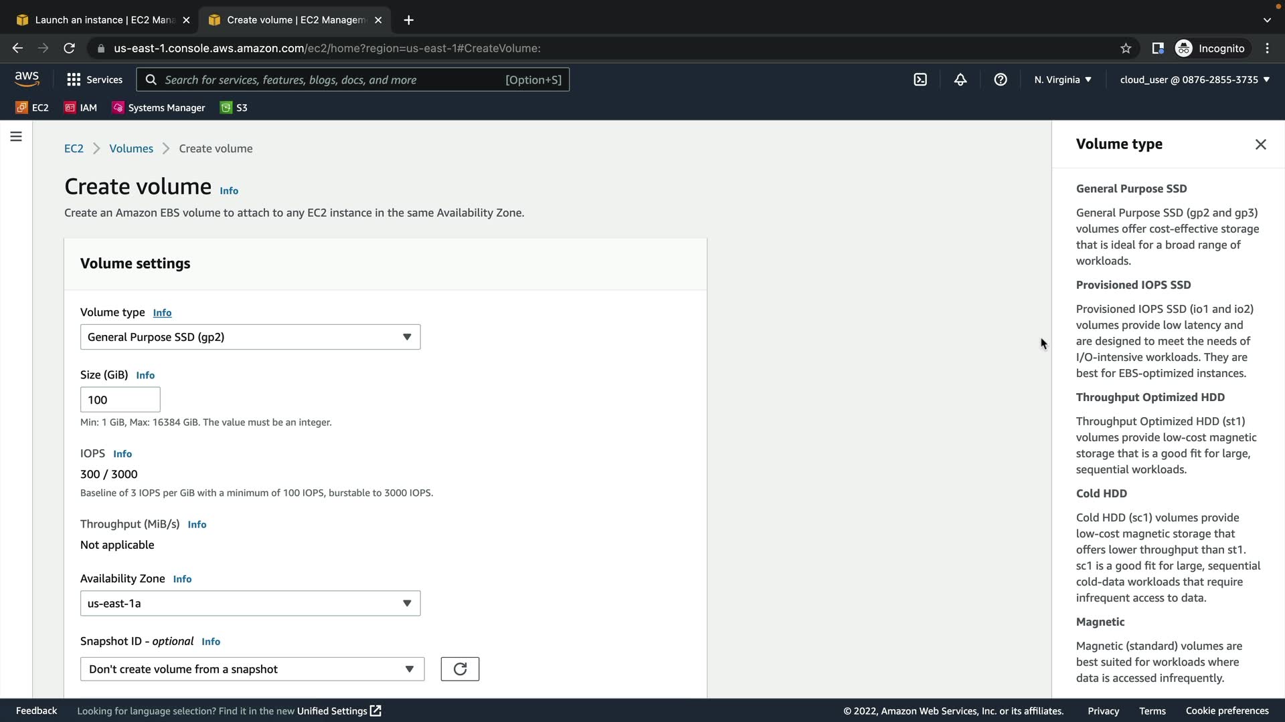
Task: Click the help question mark icon
Action: point(1001,80)
